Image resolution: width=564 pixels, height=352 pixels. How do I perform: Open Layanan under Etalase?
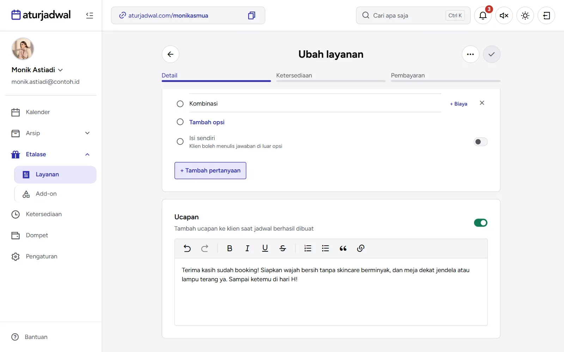[55, 175]
